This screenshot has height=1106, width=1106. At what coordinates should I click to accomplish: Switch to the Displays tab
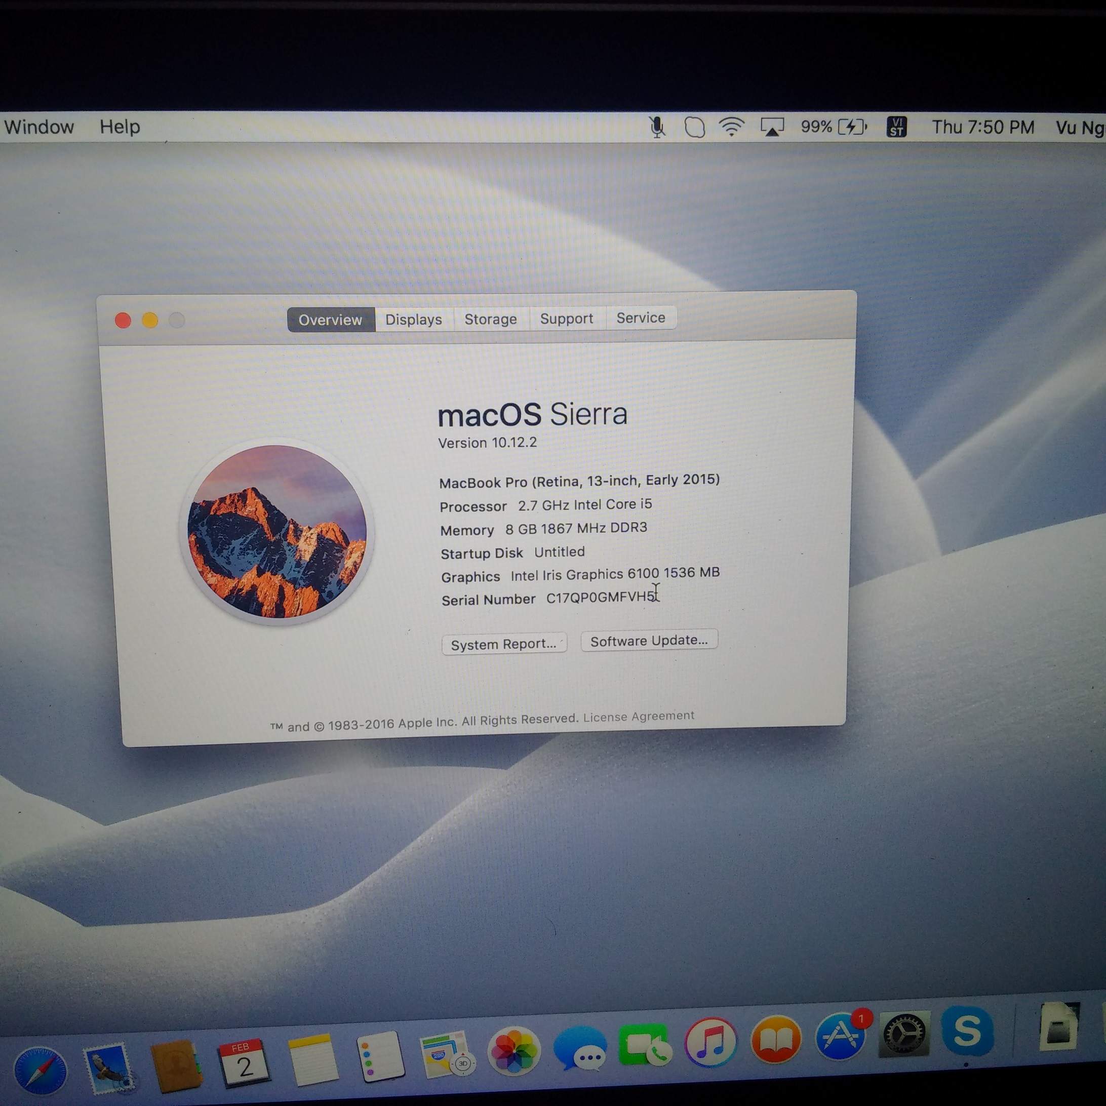414,319
